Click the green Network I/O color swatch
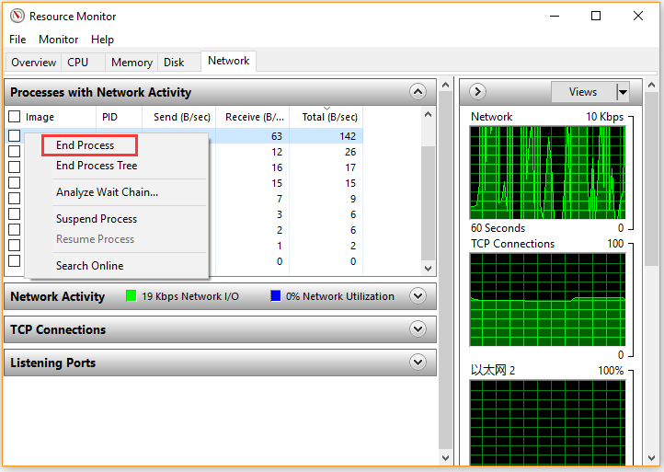Image resolution: width=664 pixels, height=472 pixels. [132, 295]
